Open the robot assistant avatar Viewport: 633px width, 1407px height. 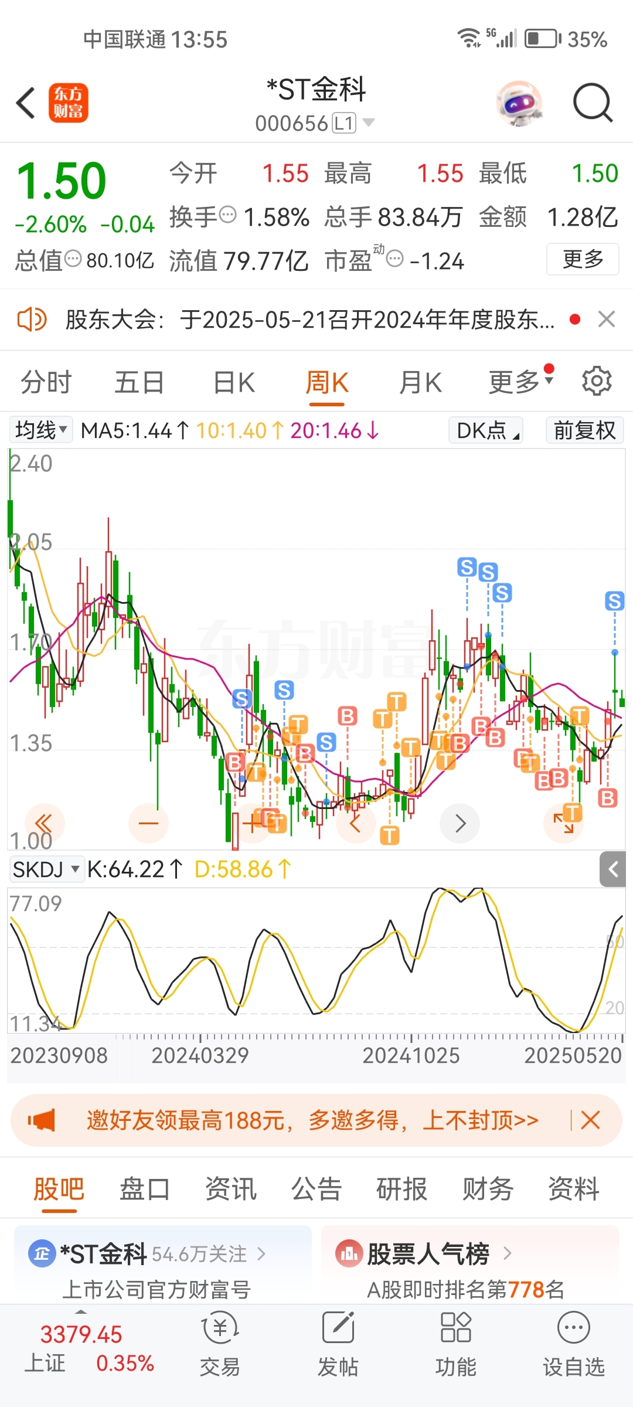tap(519, 103)
